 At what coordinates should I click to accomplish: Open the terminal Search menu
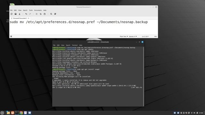68,45
